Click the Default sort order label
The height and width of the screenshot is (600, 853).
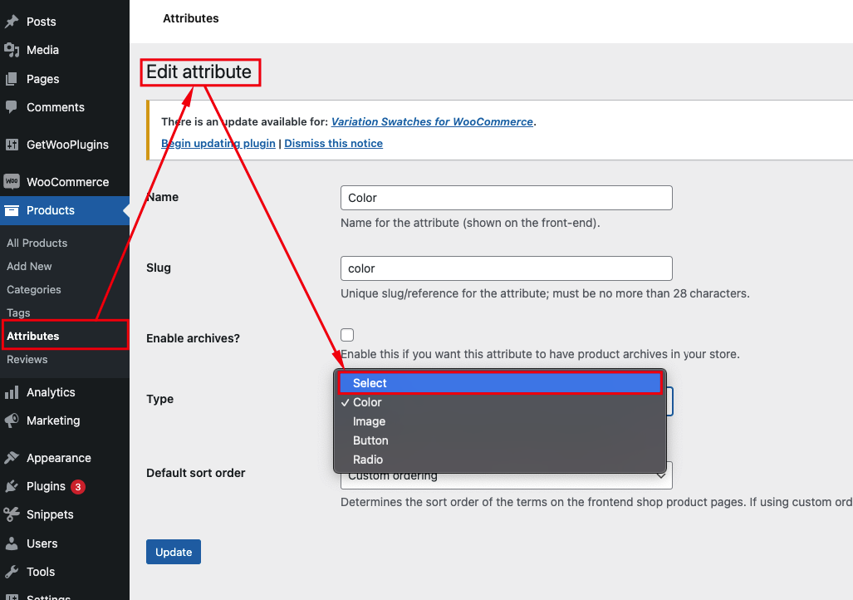tap(196, 473)
